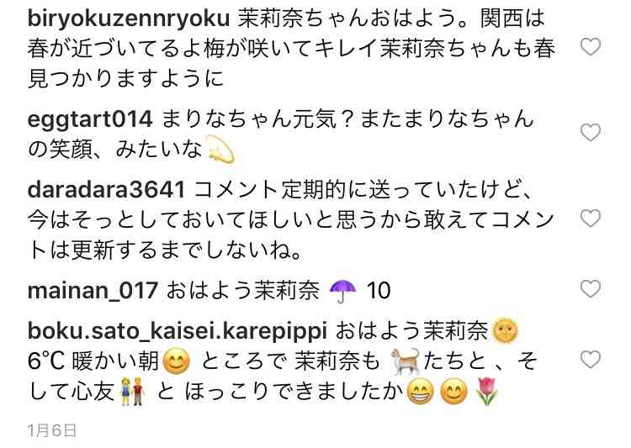
Task: Like the boku.sato_kaisei.karepippi comment
Action: pos(591,359)
